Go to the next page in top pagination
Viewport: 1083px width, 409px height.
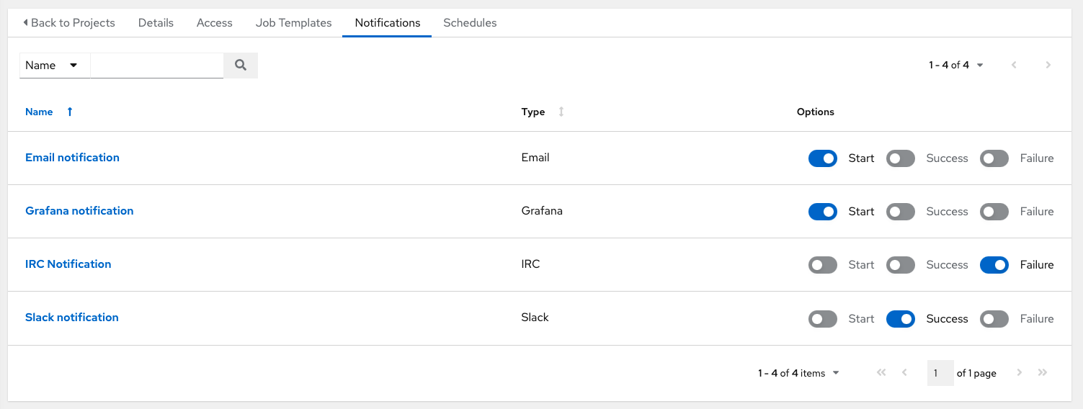click(x=1048, y=65)
